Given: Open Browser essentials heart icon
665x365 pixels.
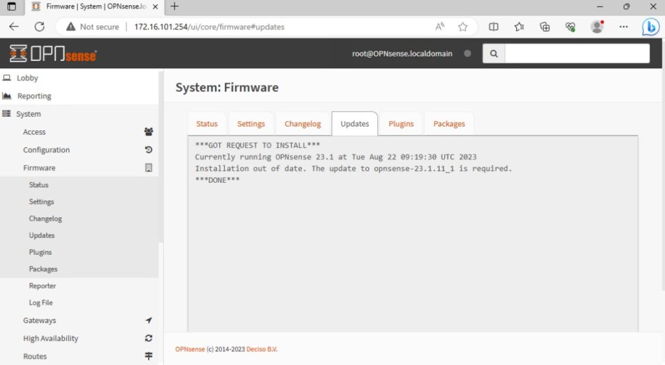Looking at the screenshot, I should [x=570, y=27].
